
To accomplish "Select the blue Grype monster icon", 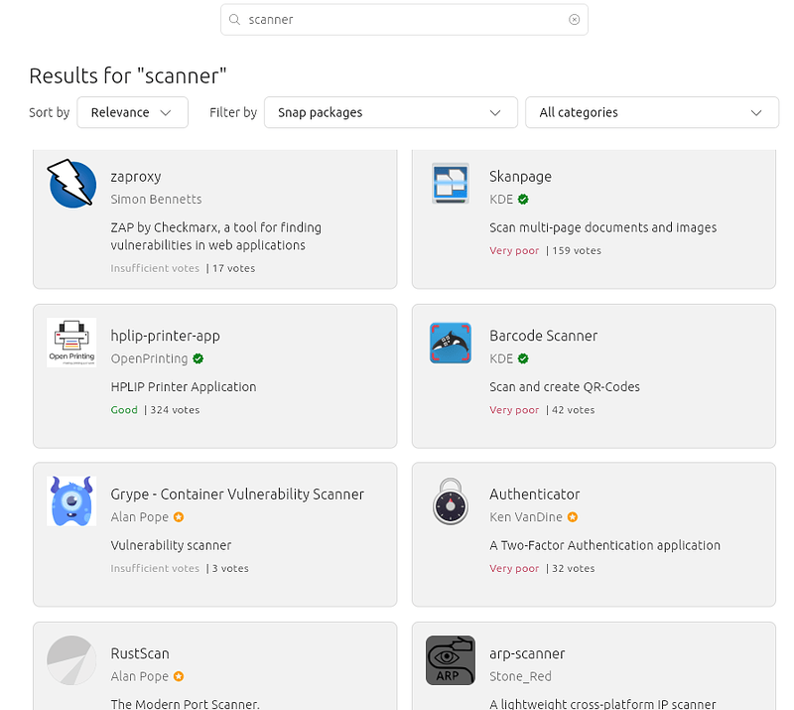I will pyautogui.click(x=71, y=501).
